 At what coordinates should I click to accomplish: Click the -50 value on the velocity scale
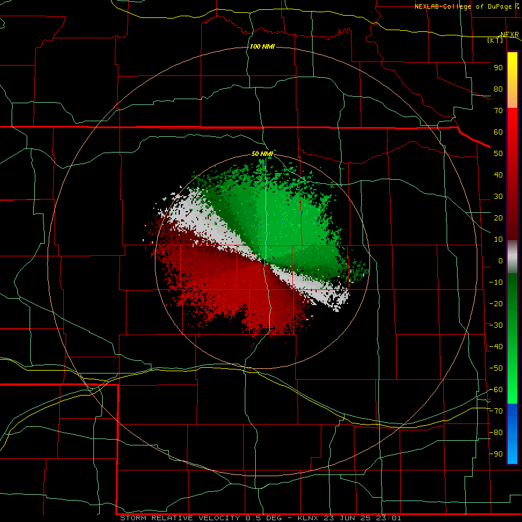point(496,368)
